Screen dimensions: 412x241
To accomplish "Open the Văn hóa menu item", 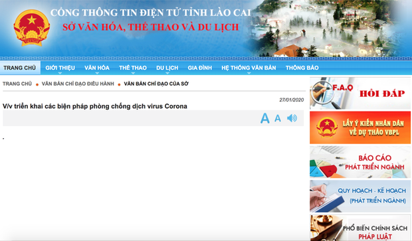I will click(x=97, y=68).
